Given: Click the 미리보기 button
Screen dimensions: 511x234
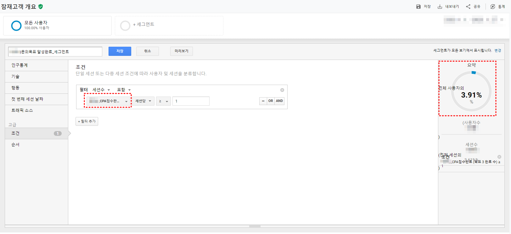Looking at the screenshot, I should click(x=182, y=51).
